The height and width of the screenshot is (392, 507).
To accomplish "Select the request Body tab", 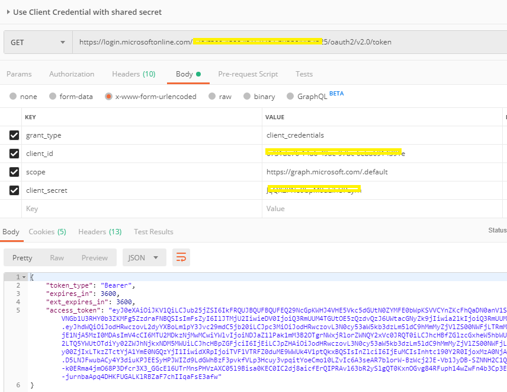I will pyautogui.click(x=188, y=74).
